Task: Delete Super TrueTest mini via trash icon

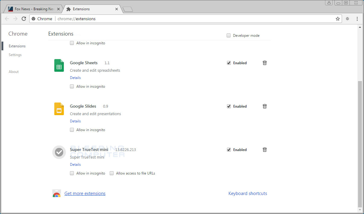Action: pyautogui.click(x=265, y=149)
